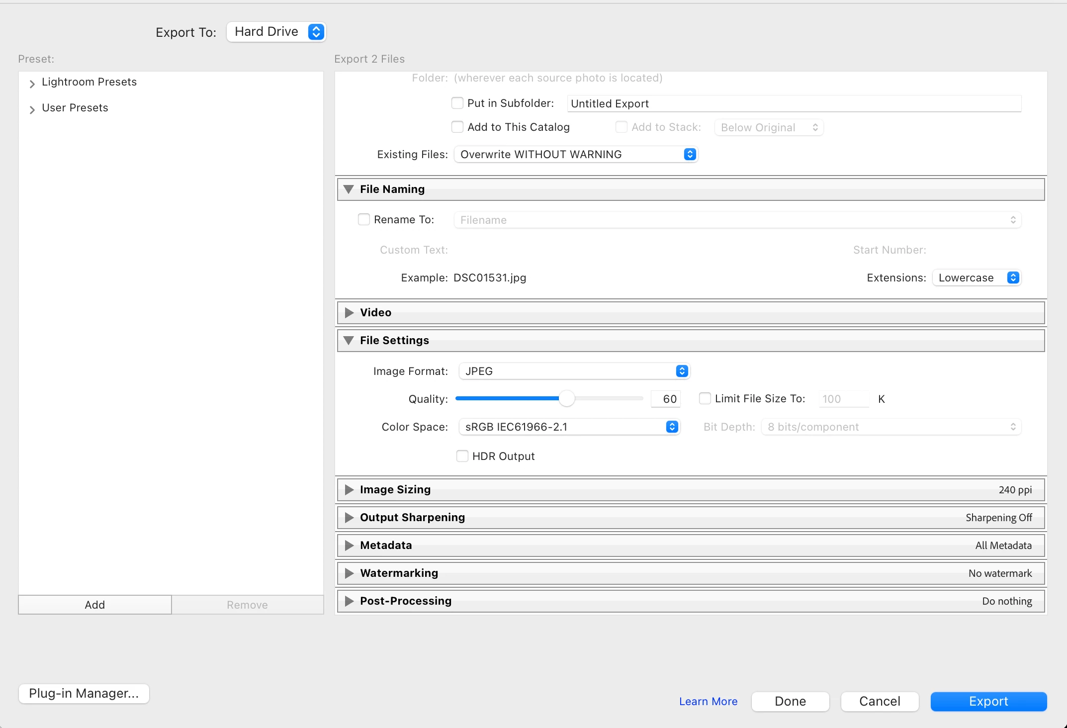Expand the Image Sizing section

click(349, 490)
